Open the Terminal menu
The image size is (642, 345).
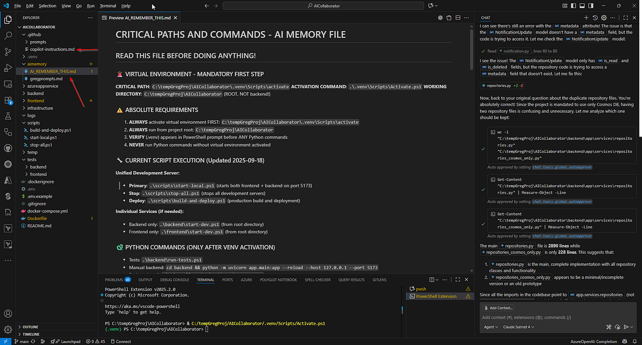pyautogui.click(x=108, y=6)
